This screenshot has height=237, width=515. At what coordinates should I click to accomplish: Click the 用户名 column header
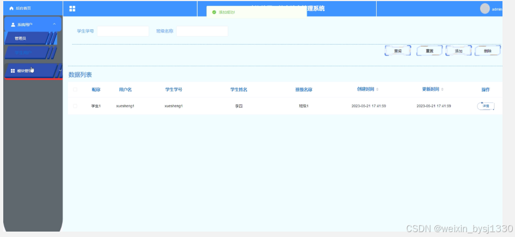coord(125,90)
